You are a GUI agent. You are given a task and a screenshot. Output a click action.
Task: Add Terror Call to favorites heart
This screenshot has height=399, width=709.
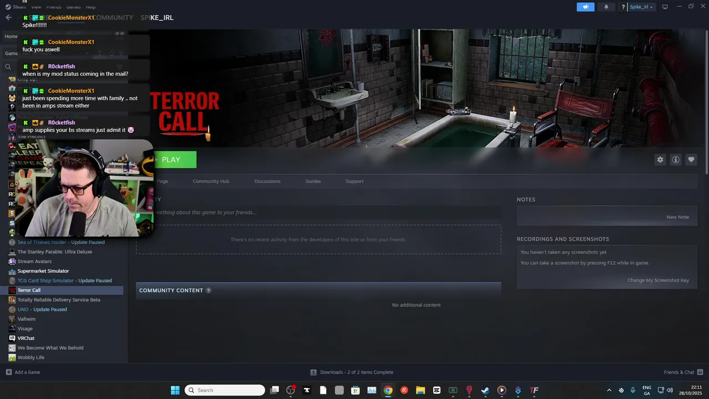point(691,160)
